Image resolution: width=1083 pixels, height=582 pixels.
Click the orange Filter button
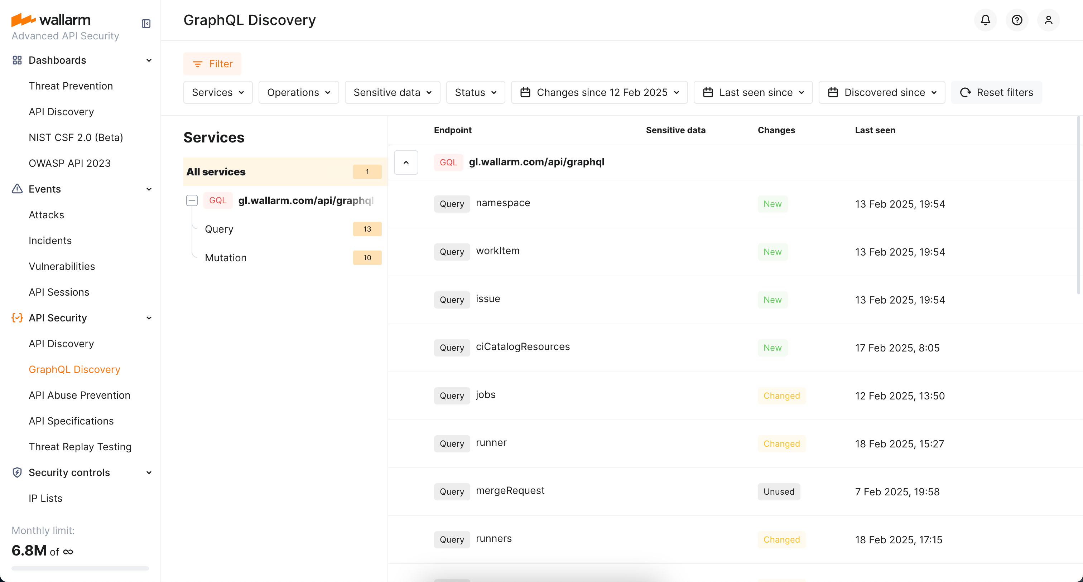[x=212, y=64]
